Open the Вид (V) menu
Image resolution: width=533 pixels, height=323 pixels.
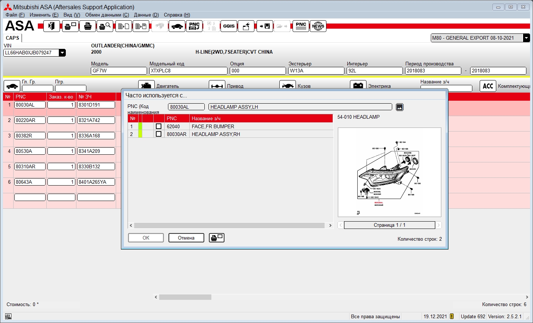tap(72, 15)
